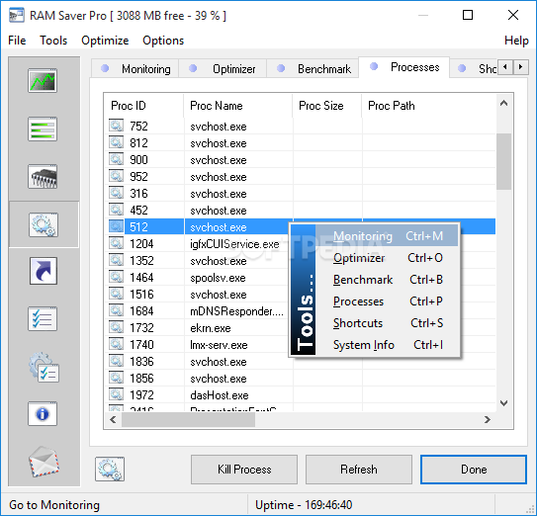Click the process icon for PID 1464
Viewport: 537px width, 516px height.
click(x=116, y=277)
